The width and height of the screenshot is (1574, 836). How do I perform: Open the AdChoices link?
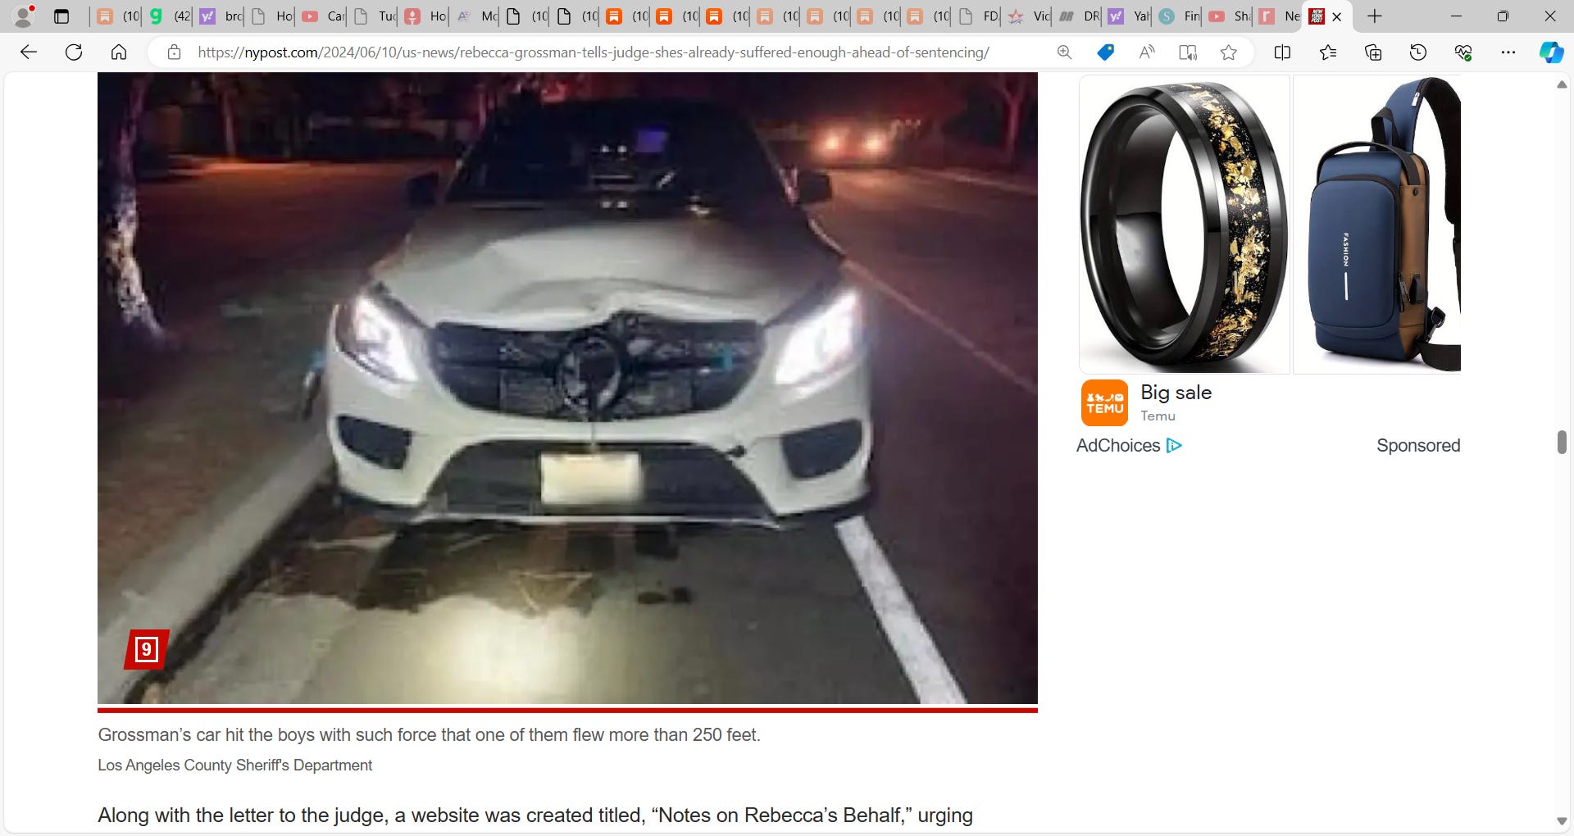click(x=1118, y=446)
